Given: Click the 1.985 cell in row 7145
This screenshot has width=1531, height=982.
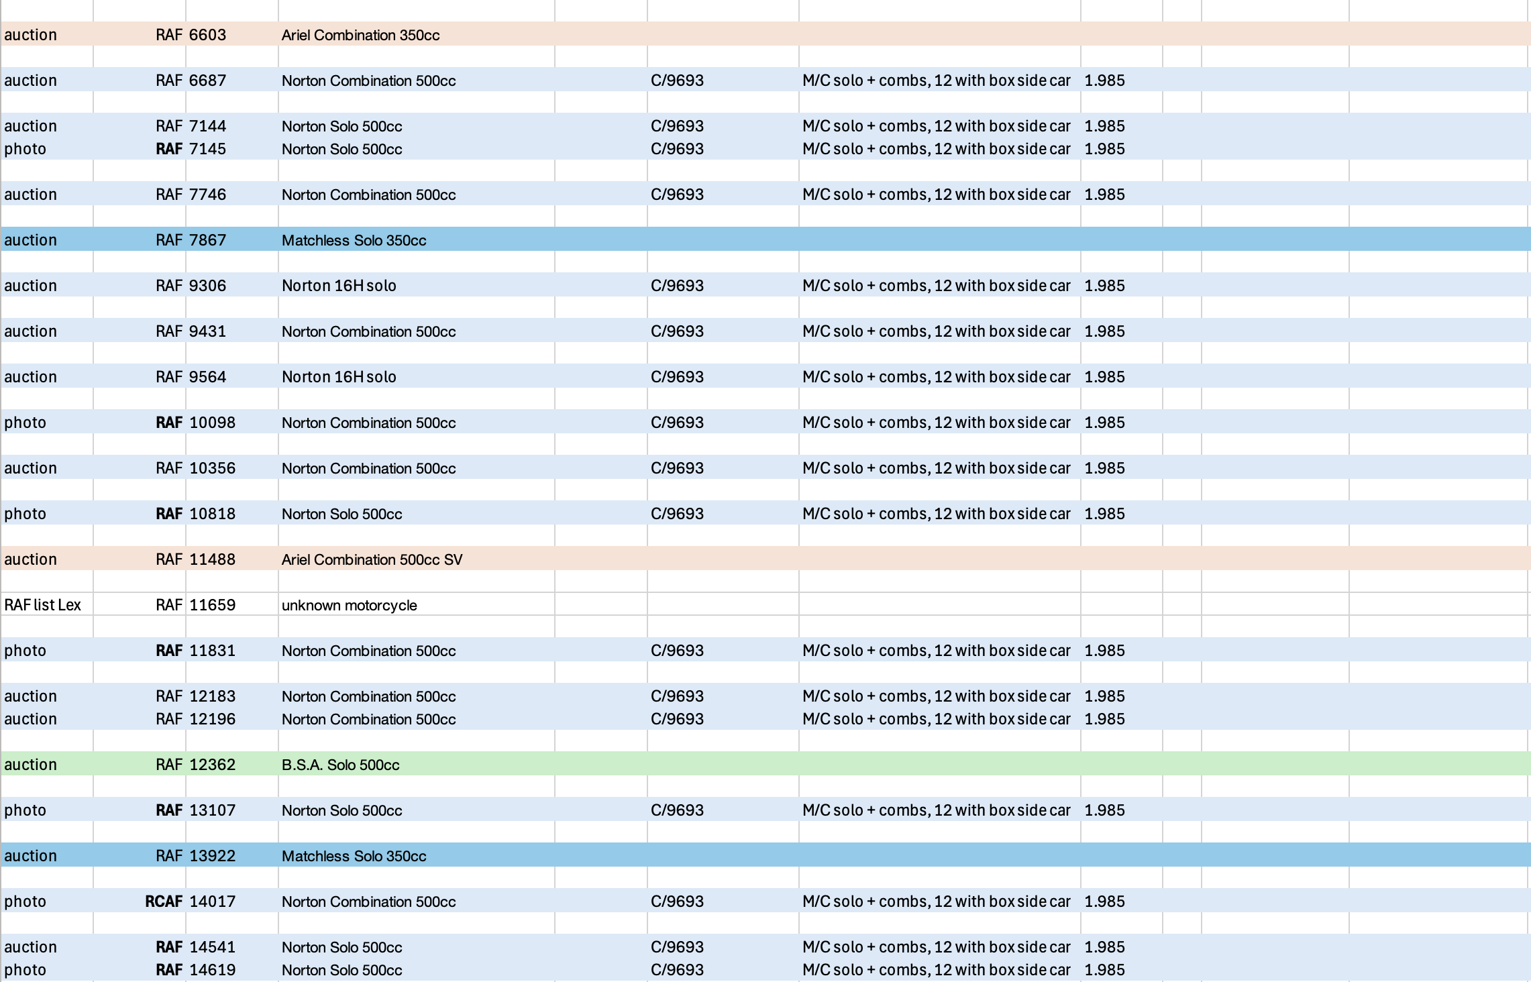Looking at the screenshot, I should tap(1121, 148).
